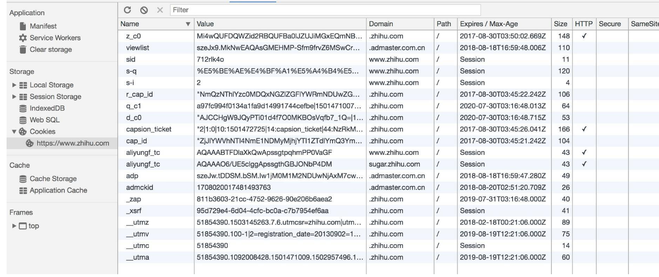Viewport: 659px width, 277px height.
Task: Open Application Cache entry
Action: point(58,190)
